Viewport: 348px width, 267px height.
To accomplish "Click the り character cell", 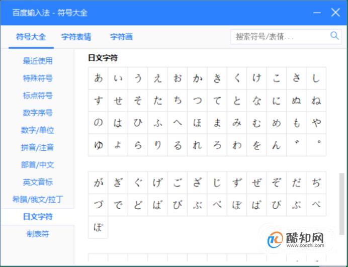I will coord(157,145).
